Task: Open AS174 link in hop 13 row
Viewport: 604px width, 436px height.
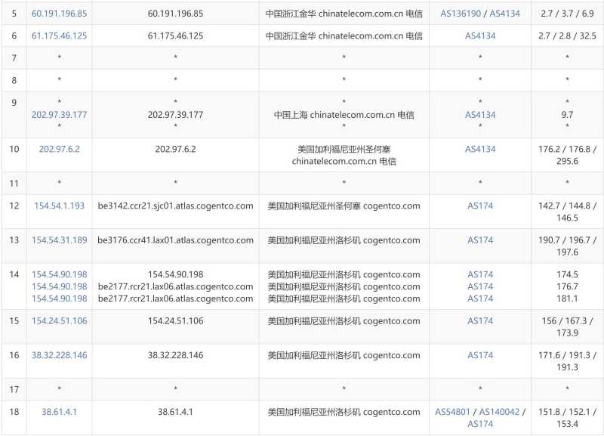Action: coord(480,240)
